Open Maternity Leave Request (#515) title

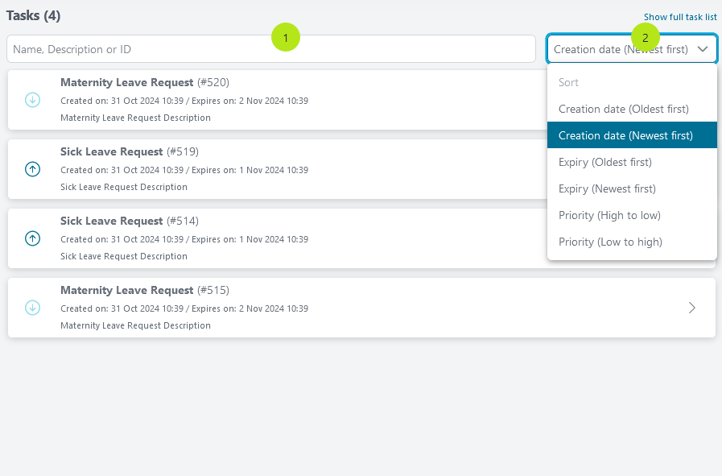[x=145, y=290]
